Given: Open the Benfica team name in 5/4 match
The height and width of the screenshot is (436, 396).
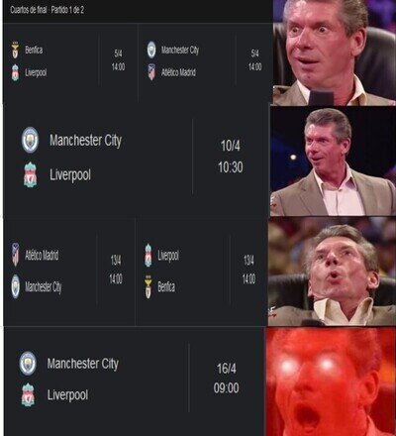Looking at the screenshot, I should pyautogui.click(x=34, y=50).
